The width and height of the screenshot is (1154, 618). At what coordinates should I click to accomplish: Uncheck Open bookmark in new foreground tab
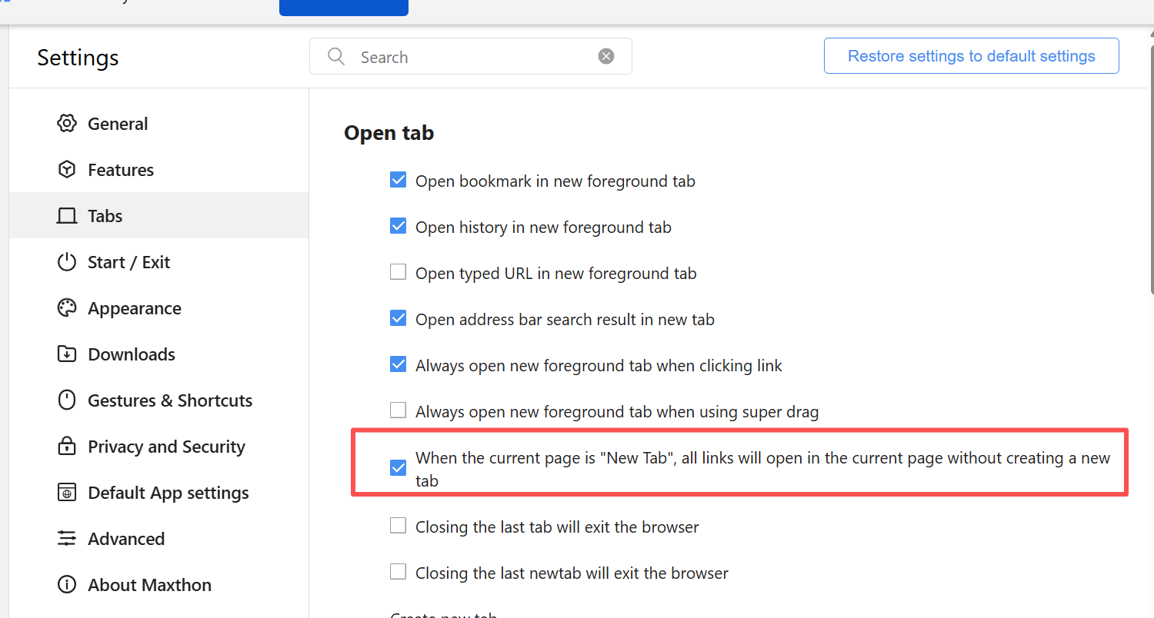398,181
